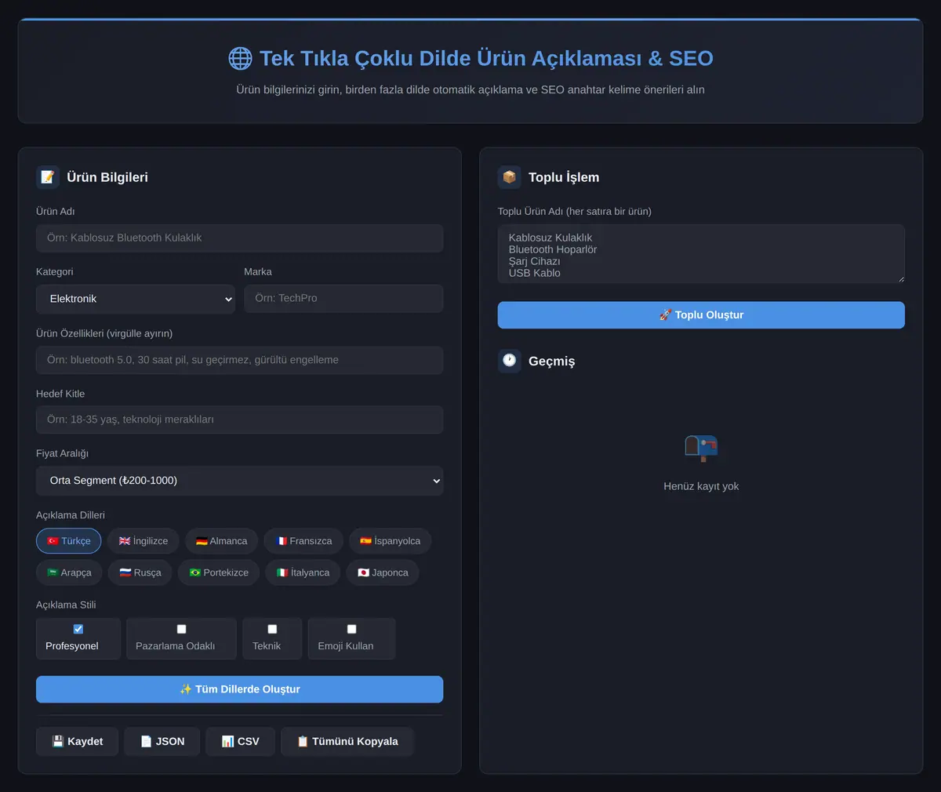Enable the Emoji Kullan checkbox
Image resolution: width=941 pixels, height=792 pixels.
(351, 629)
